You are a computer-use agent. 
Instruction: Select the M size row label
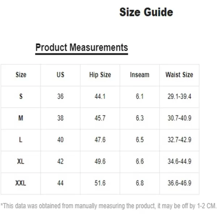pyautogui.click(x=21, y=118)
